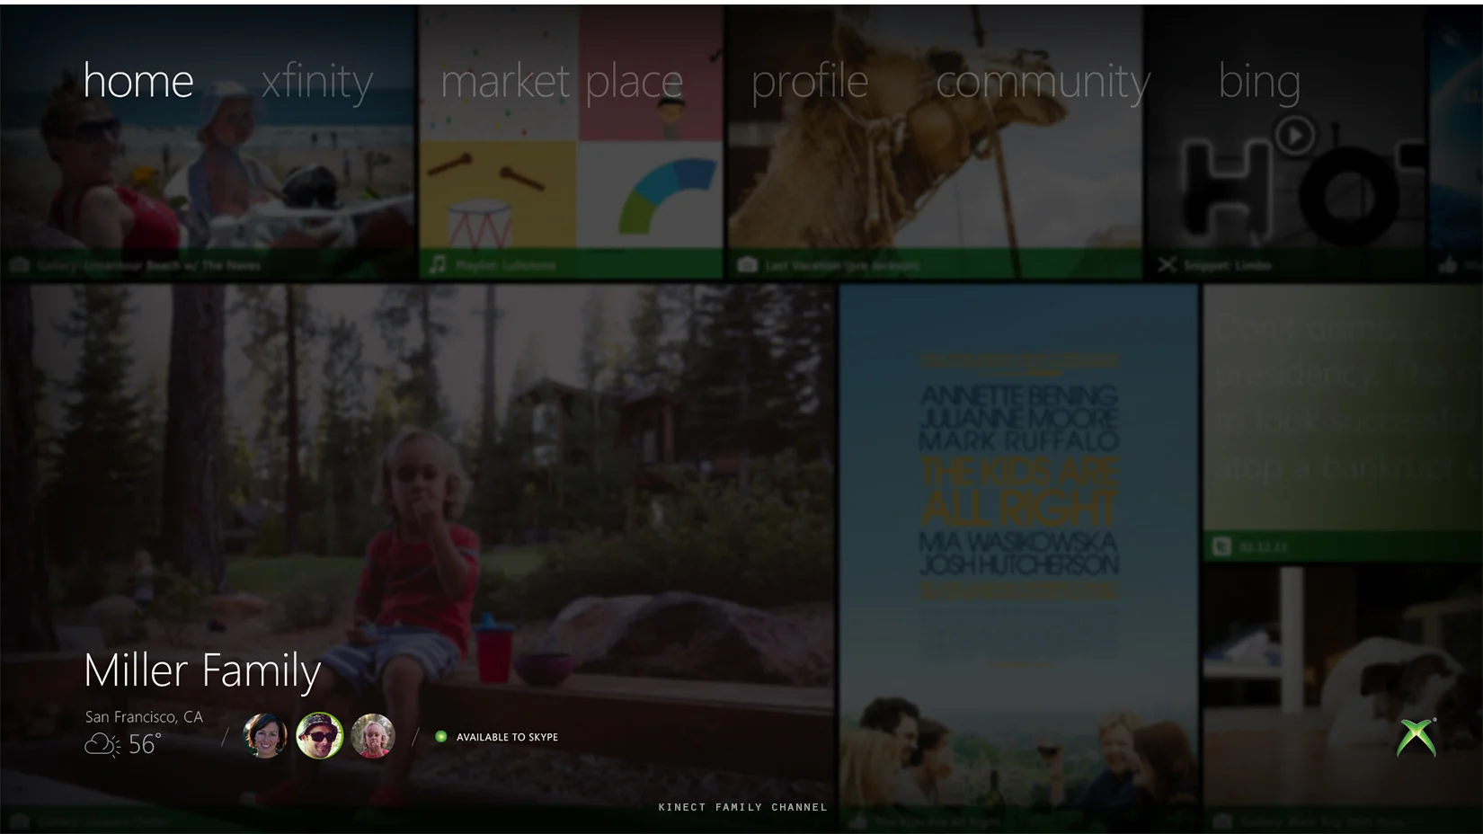This screenshot has height=834, width=1483.
Task: Select the home tab
Action: coord(138,81)
